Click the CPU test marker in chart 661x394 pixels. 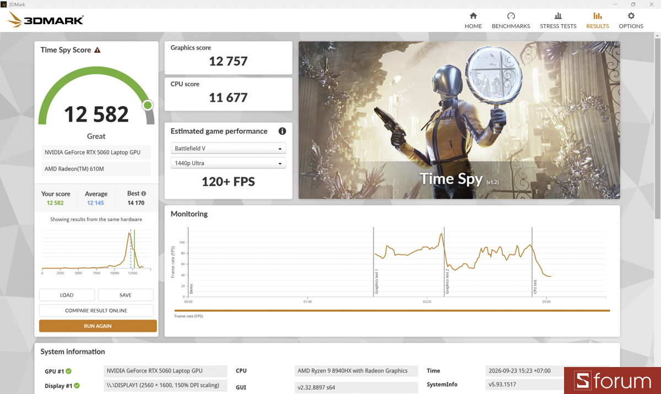(534, 286)
